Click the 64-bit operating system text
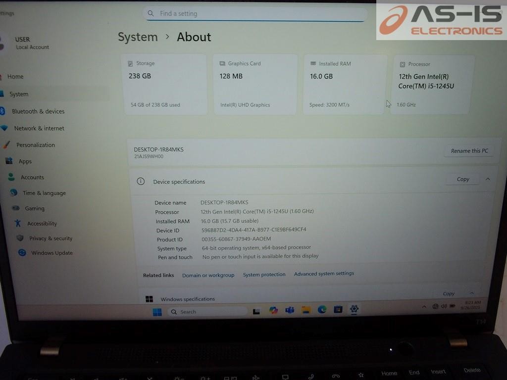The image size is (507, 380). pyautogui.click(x=256, y=247)
